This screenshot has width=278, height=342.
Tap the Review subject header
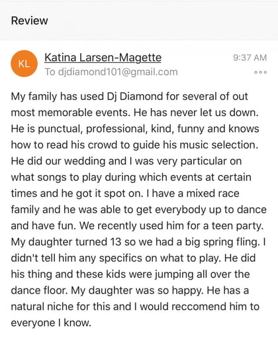click(x=29, y=21)
